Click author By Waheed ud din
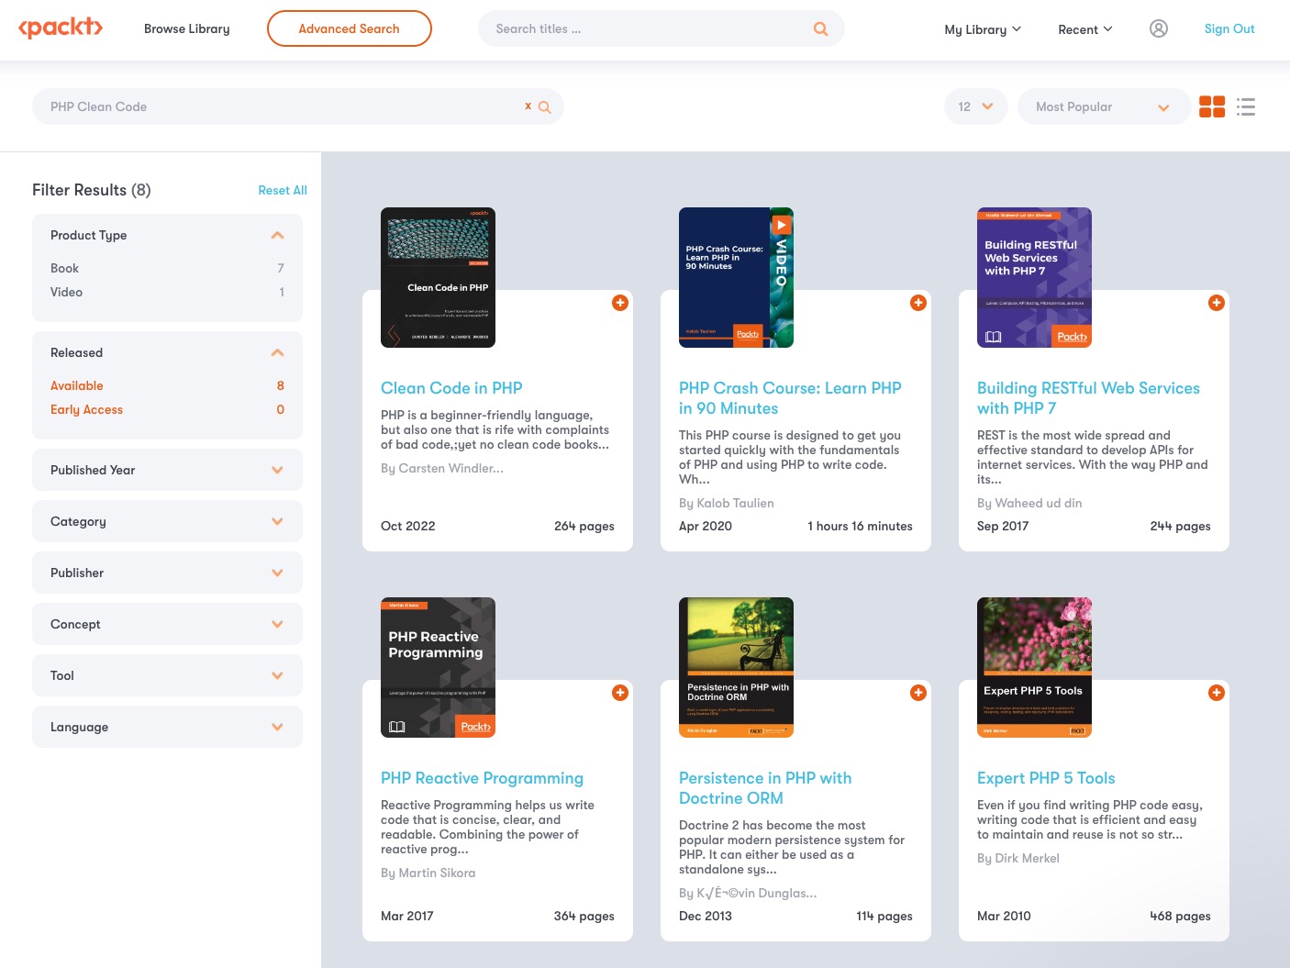The image size is (1290, 968). click(1029, 504)
